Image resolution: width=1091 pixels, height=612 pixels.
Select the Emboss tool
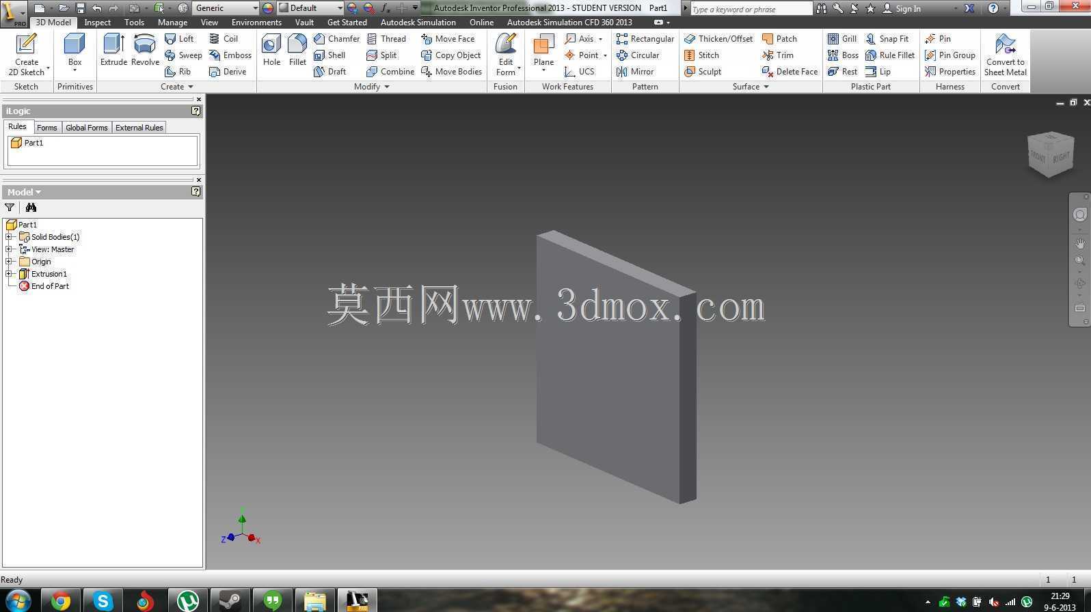(230, 55)
